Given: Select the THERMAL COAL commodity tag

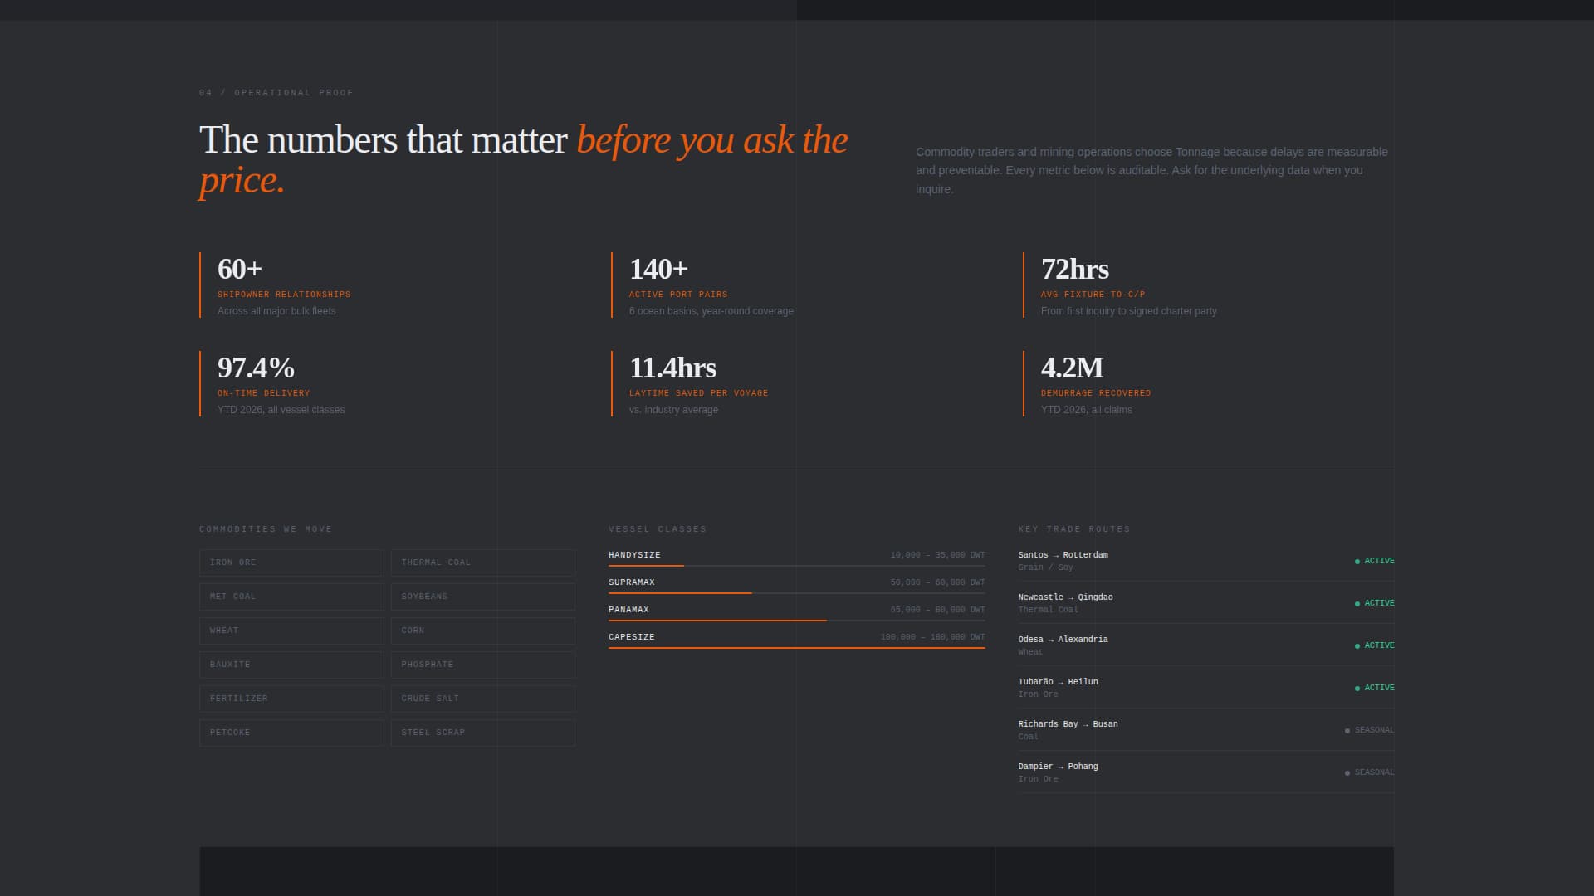Looking at the screenshot, I should 483,562.
